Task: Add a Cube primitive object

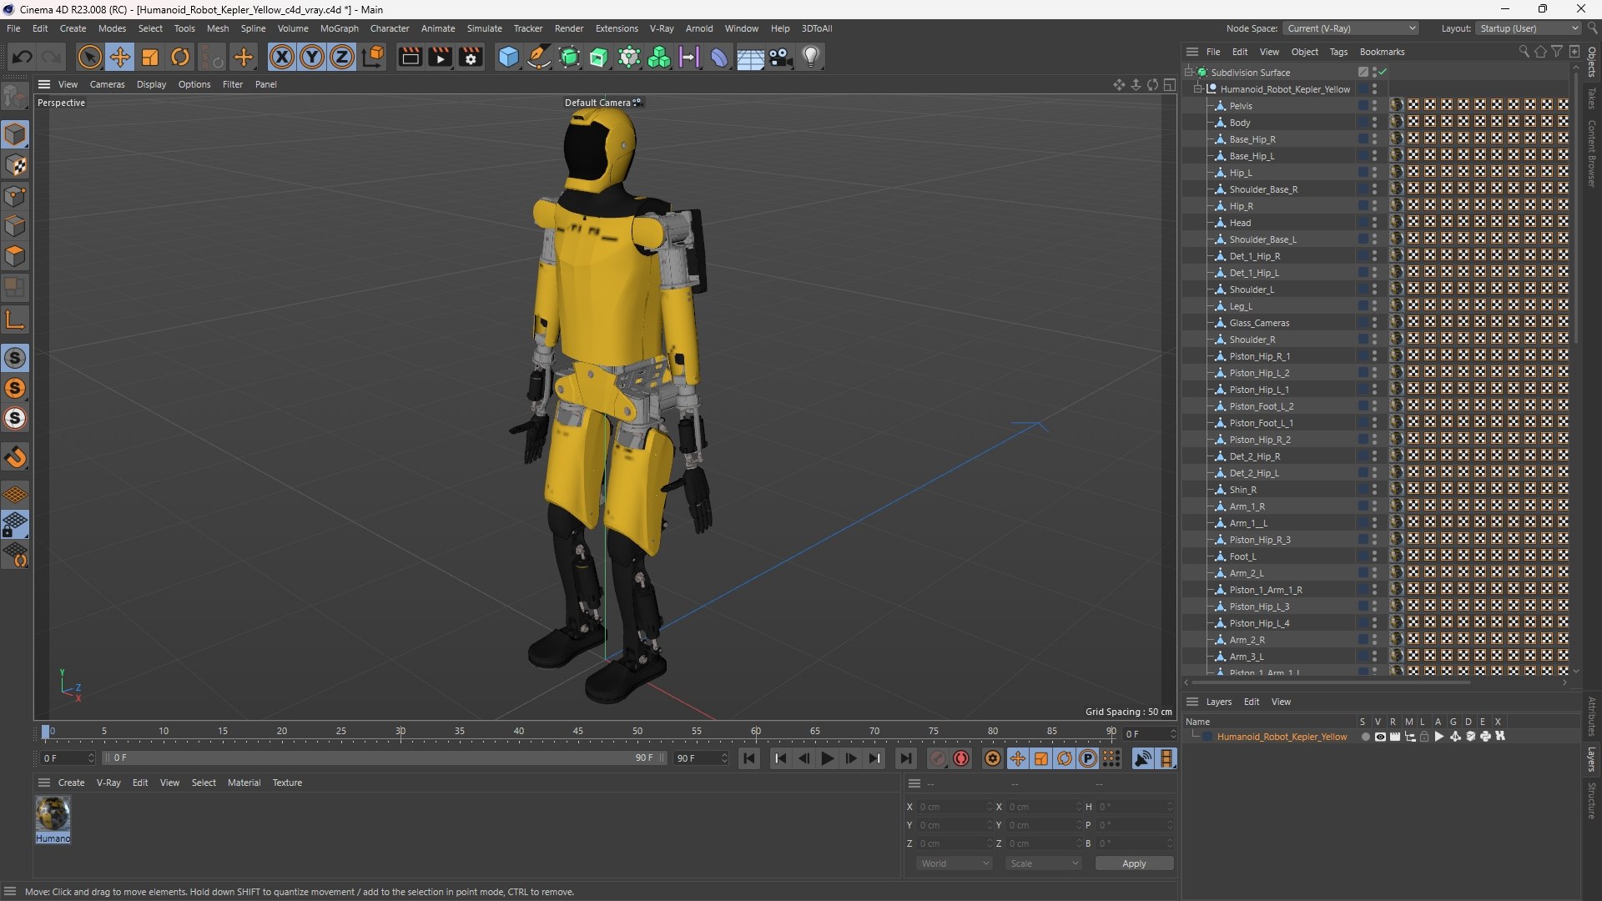Action: click(x=508, y=57)
